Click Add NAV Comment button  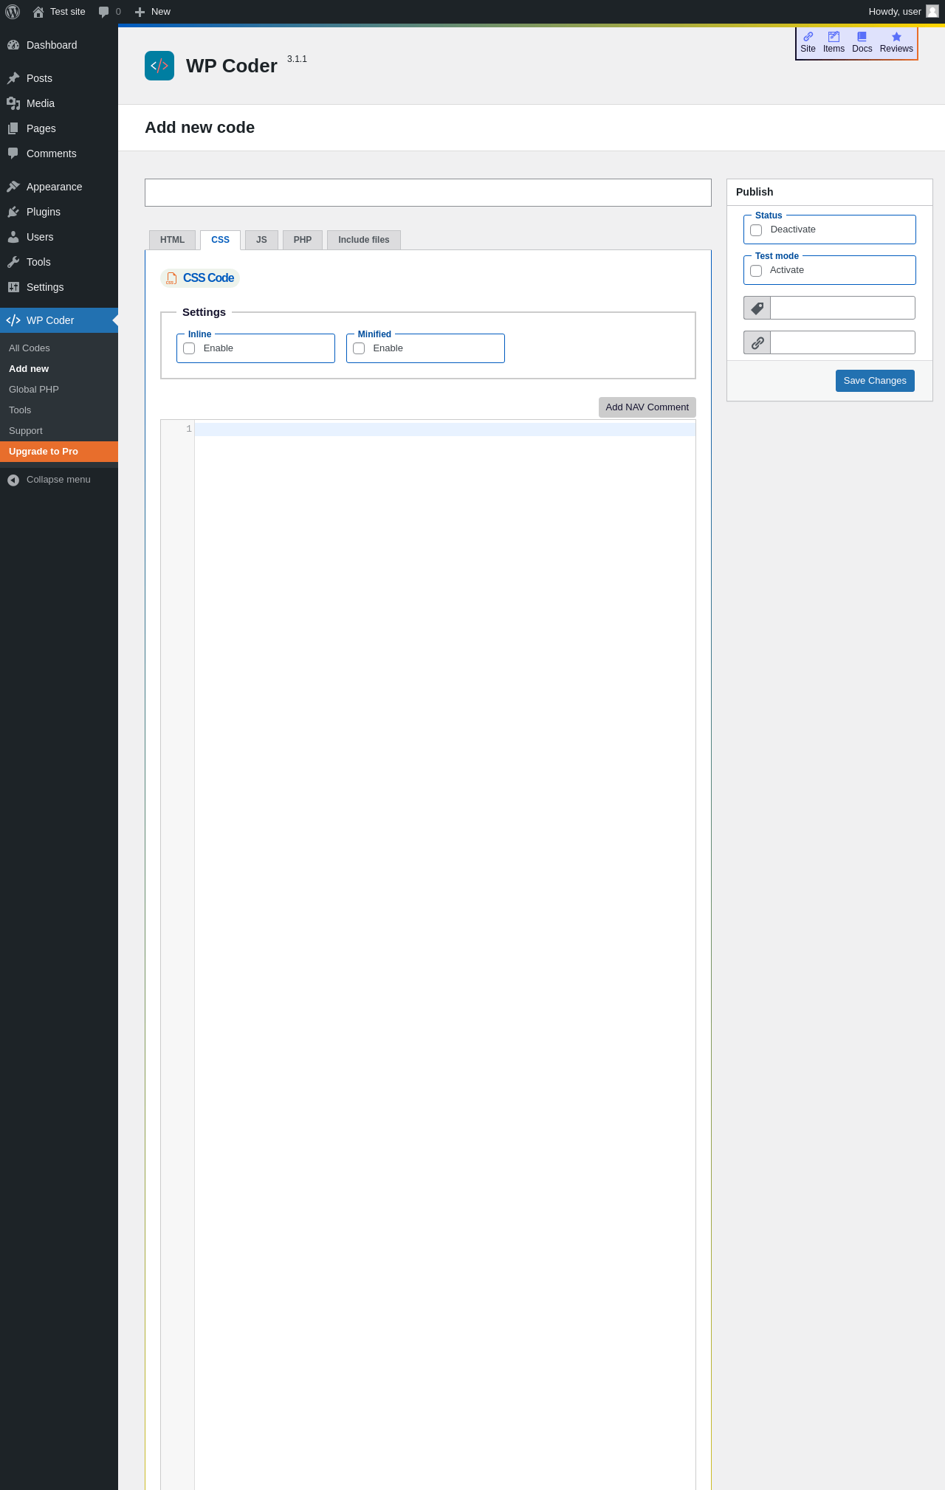(647, 407)
